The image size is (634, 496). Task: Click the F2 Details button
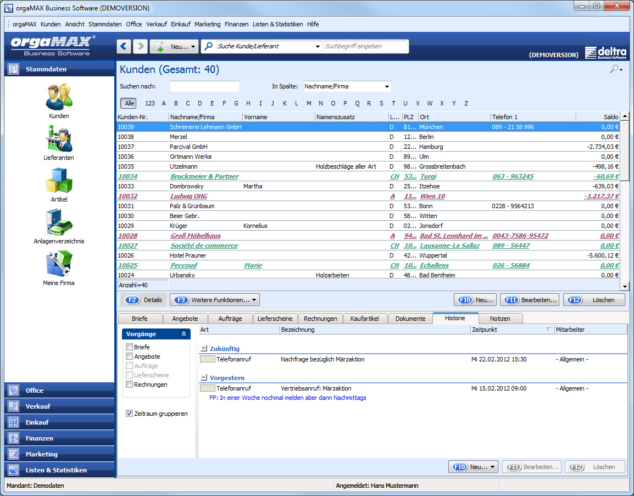(x=143, y=299)
